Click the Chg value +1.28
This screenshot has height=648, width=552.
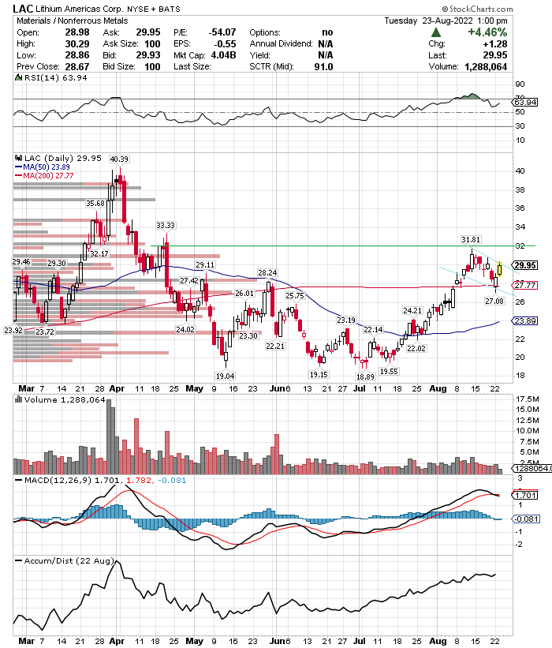pyautogui.click(x=494, y=44)
